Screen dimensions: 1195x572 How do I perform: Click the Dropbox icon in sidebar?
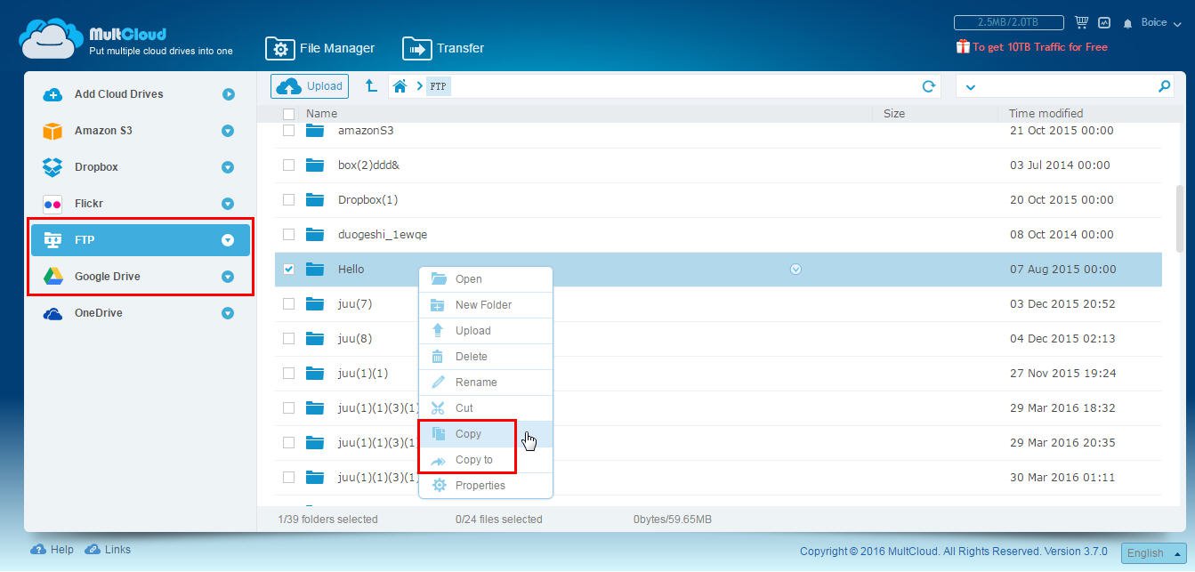coord(52,167)
